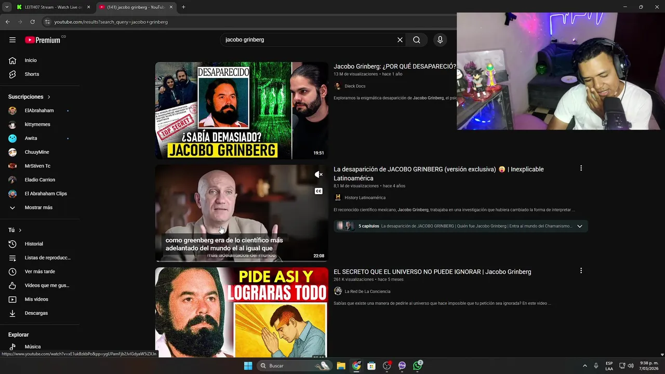665x374 pixels.
Task: Open the History Latinoamérica preview thumbnail
Action: pyautogui.click(x=242, y=213)
